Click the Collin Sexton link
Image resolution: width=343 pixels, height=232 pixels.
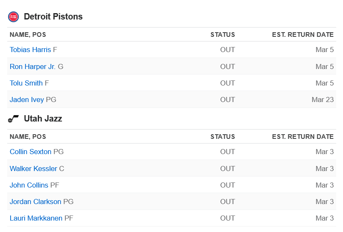point(31,152)
